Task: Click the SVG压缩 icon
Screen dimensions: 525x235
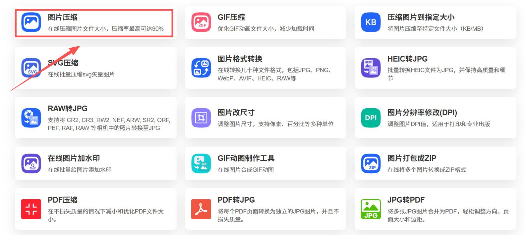Action: tap(31, 68)
